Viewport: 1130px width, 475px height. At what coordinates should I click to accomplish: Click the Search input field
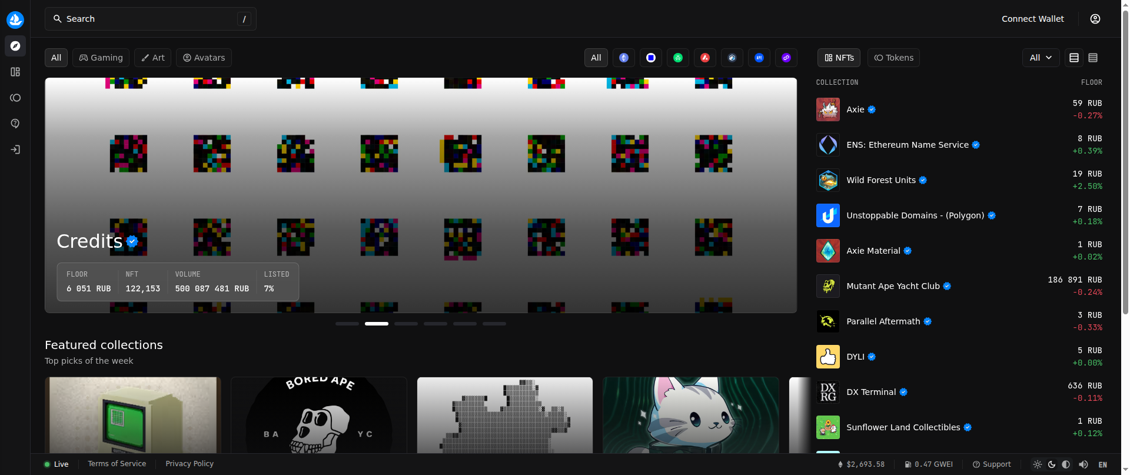[x=151, y=19]
